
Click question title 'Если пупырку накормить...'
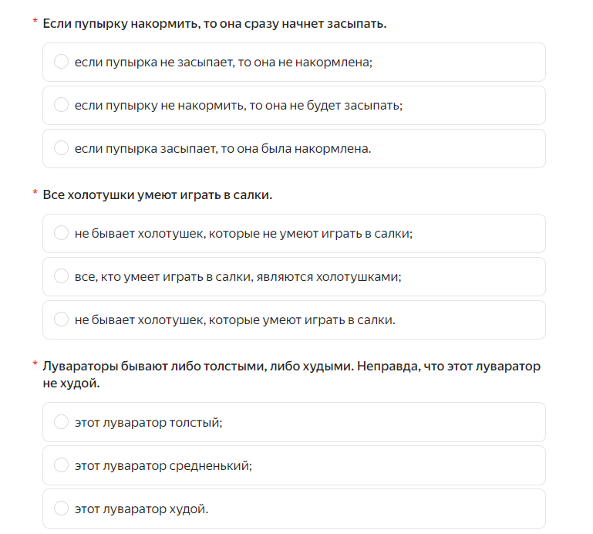[214, 24]
